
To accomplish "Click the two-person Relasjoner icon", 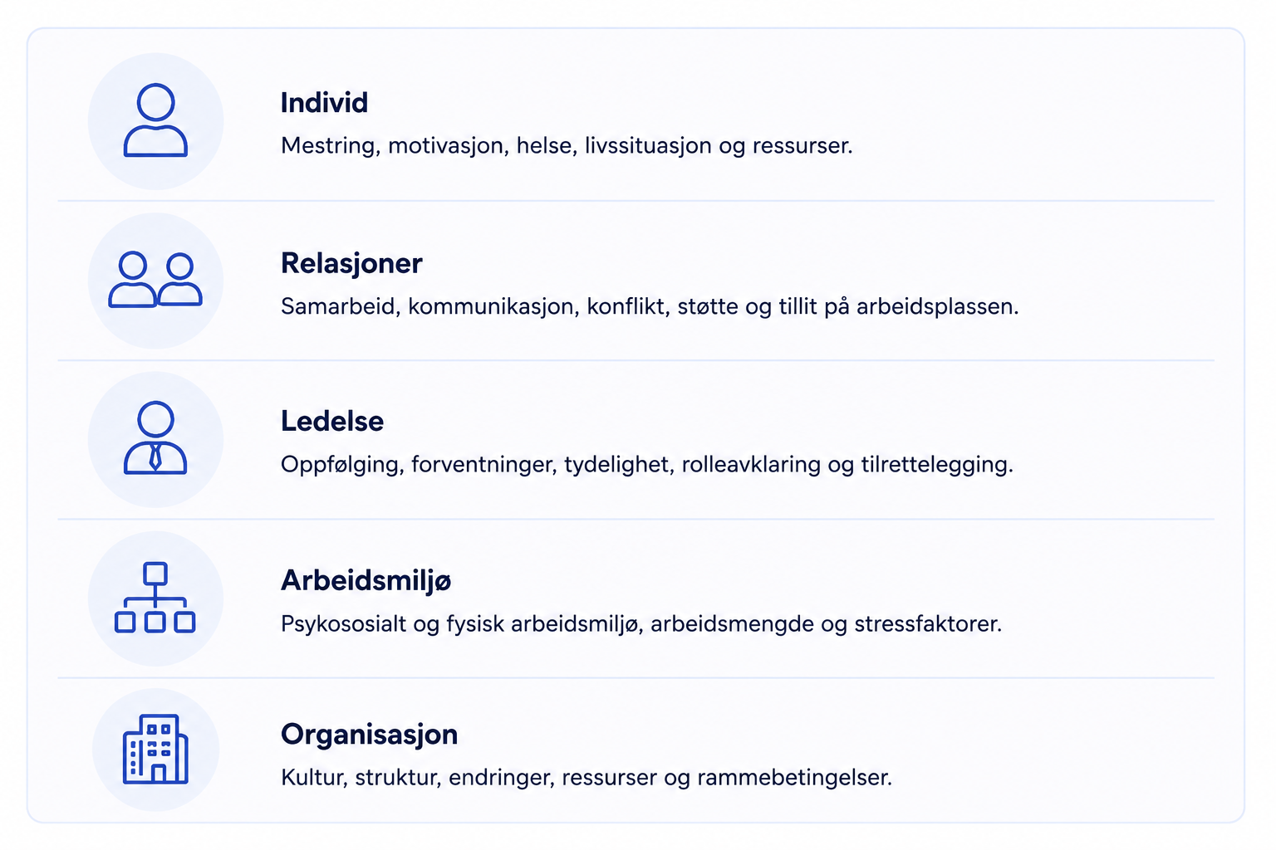I will point(155,280).
